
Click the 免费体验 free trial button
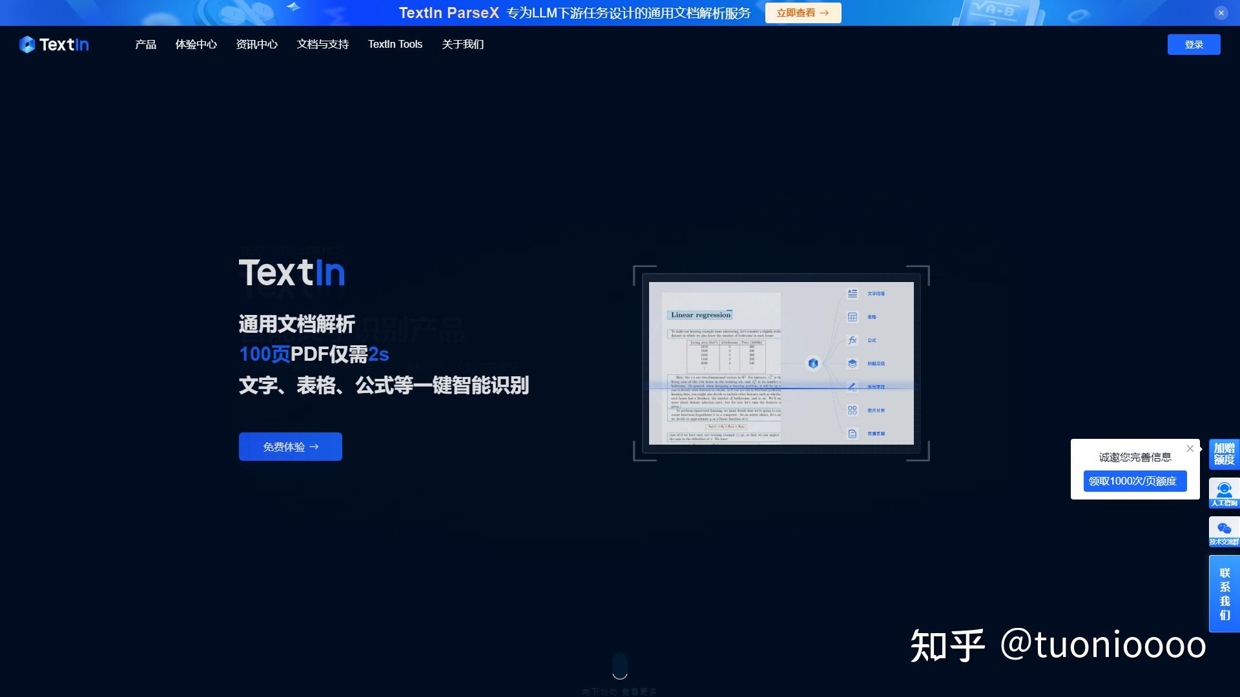[x=289, y=446]
